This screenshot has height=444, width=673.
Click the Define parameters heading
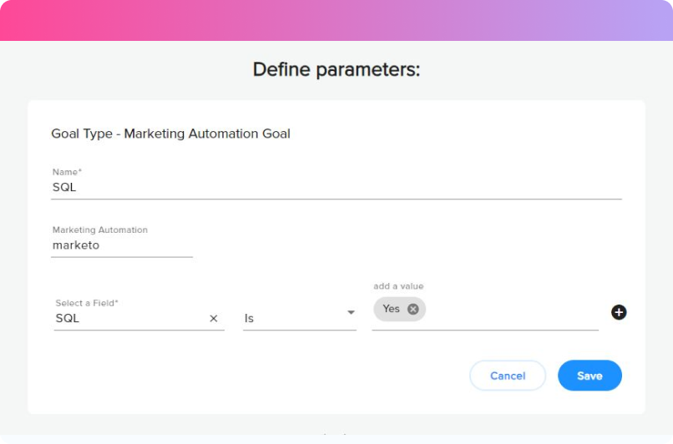336,69
